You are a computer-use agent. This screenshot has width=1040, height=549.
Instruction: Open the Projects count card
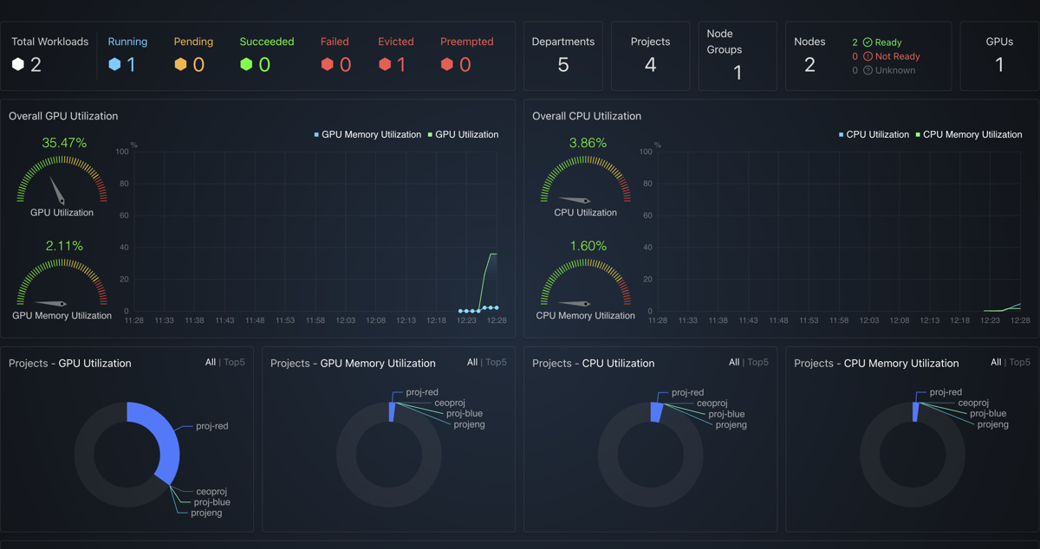coord(650,56)
